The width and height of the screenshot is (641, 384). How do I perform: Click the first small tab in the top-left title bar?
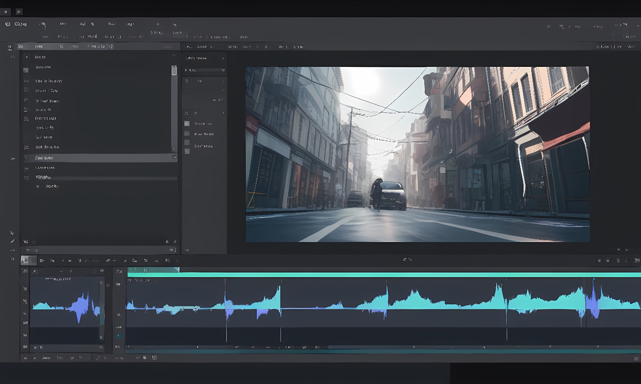(x=6, y=12)
